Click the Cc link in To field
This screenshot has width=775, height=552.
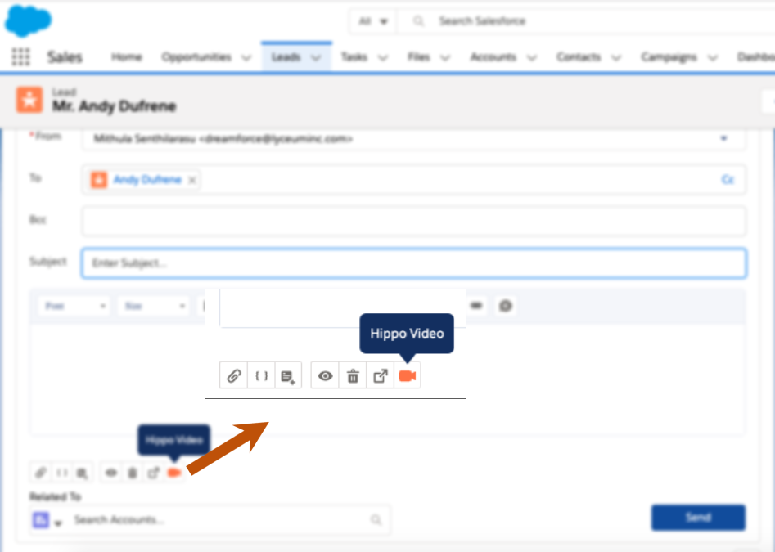coord(728,179)
